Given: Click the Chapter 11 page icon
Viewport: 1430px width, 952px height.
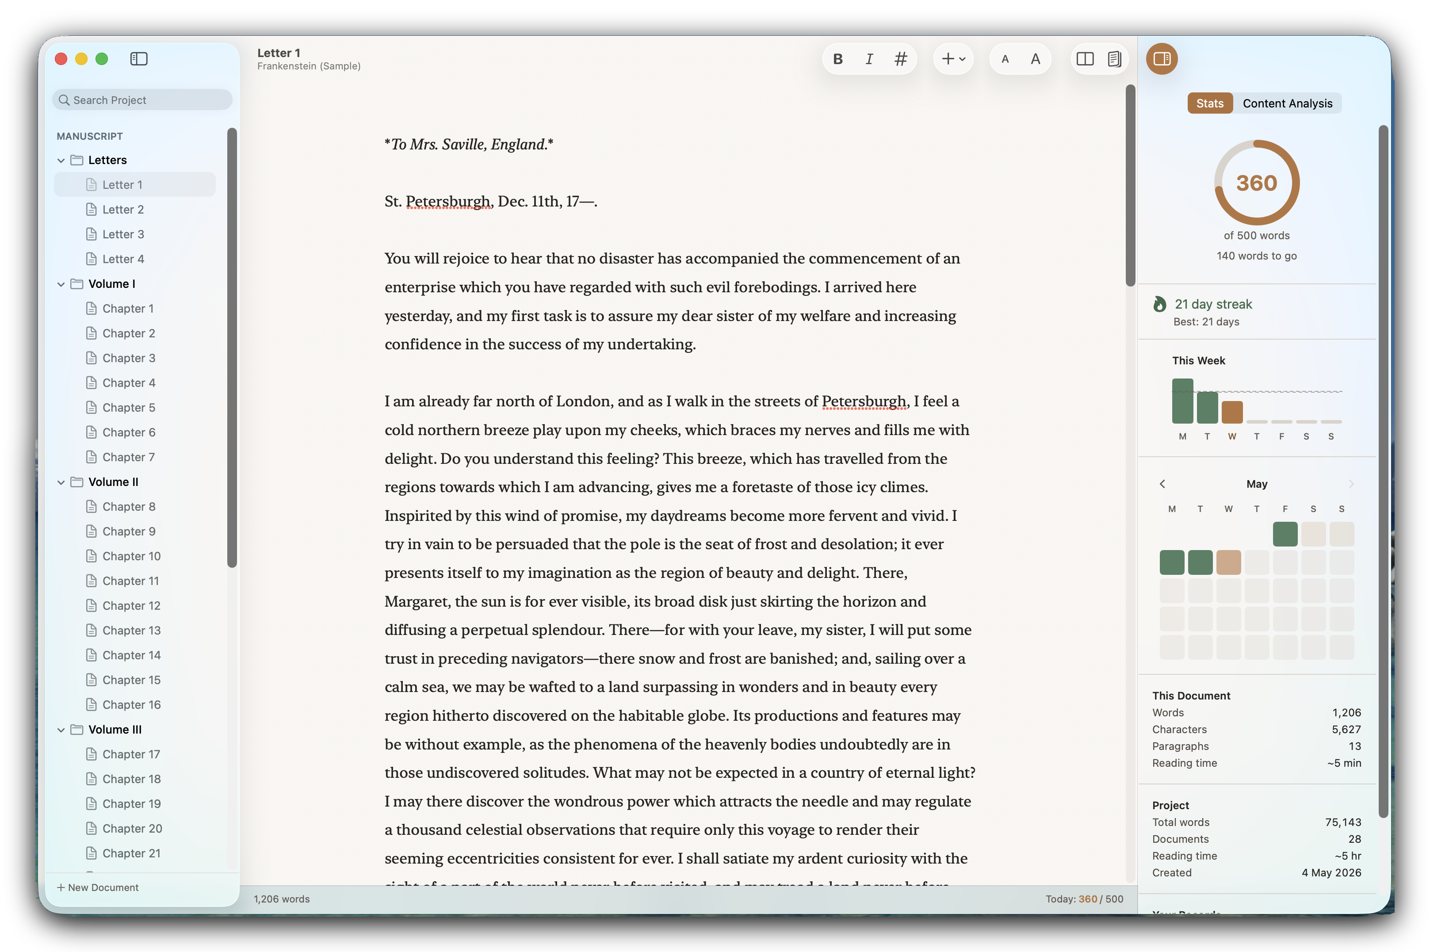Looking at the screenshot, I should [x=91, y=581].
